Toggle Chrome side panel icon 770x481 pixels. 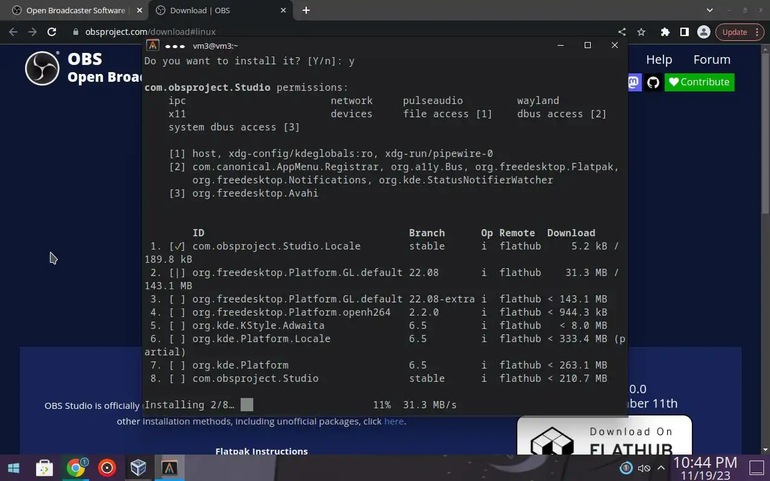point(684,32)
